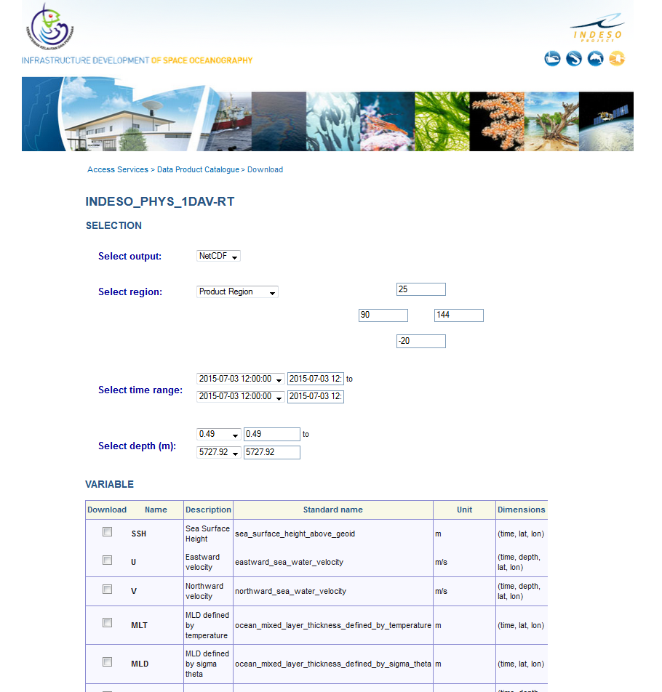Enable the MLD download checkbox

pyautogui.click(x=107, y=661)
